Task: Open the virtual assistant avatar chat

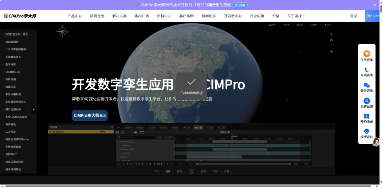Action: pyautogui.click(x=377, y=142)
